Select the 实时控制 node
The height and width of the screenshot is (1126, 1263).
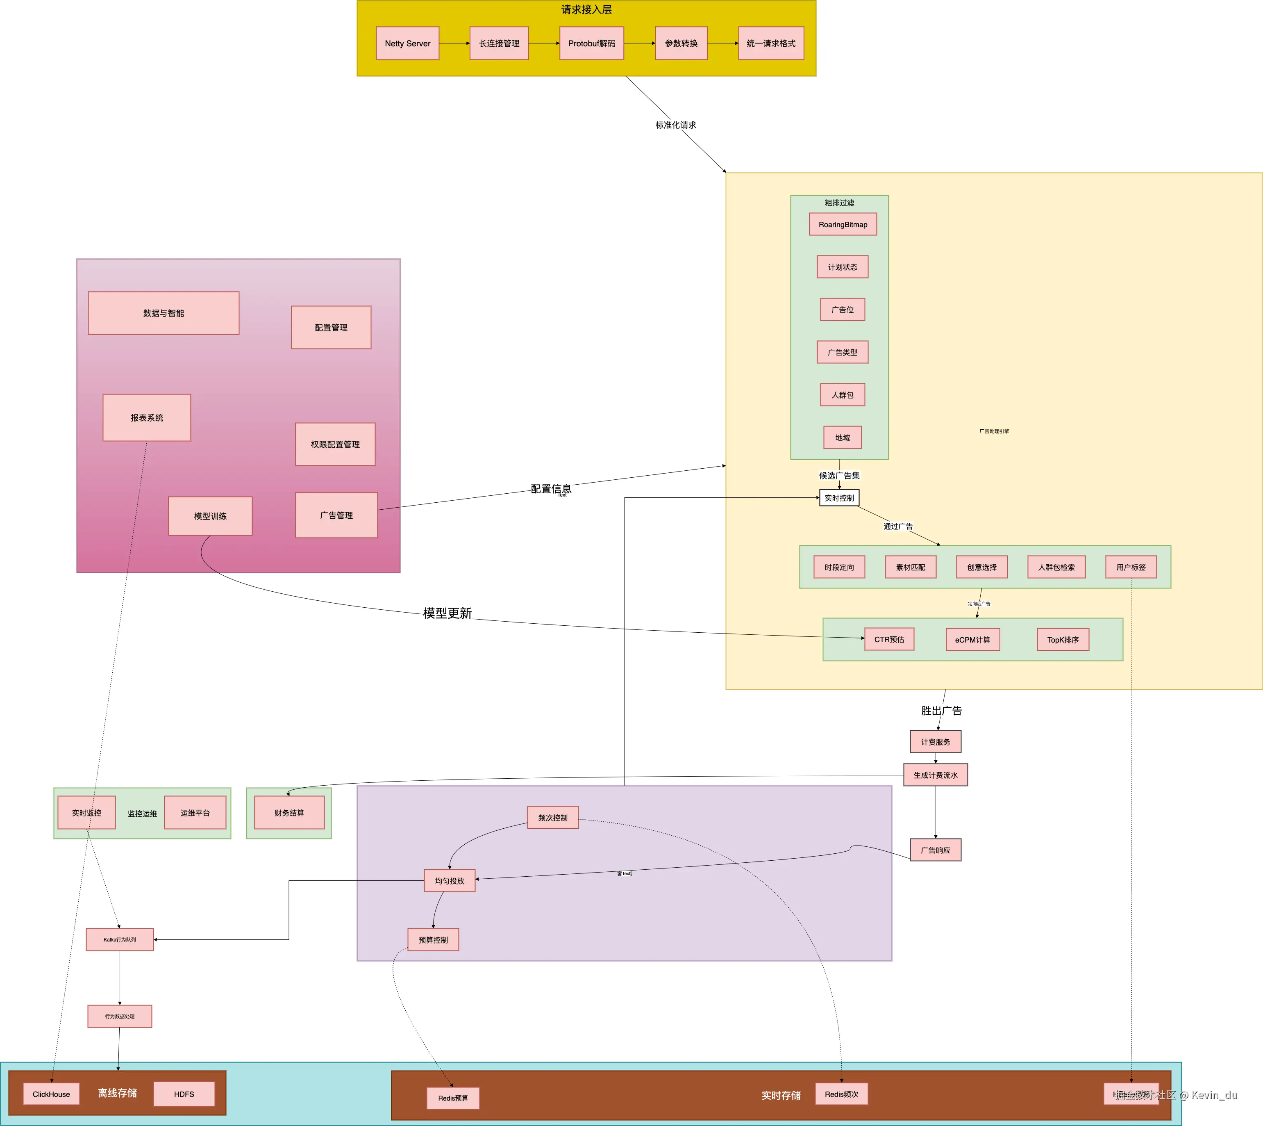coord(839,498)
